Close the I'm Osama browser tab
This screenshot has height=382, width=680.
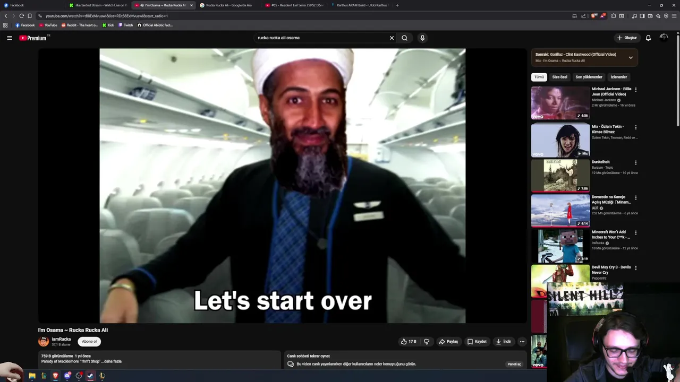[191, 5]
